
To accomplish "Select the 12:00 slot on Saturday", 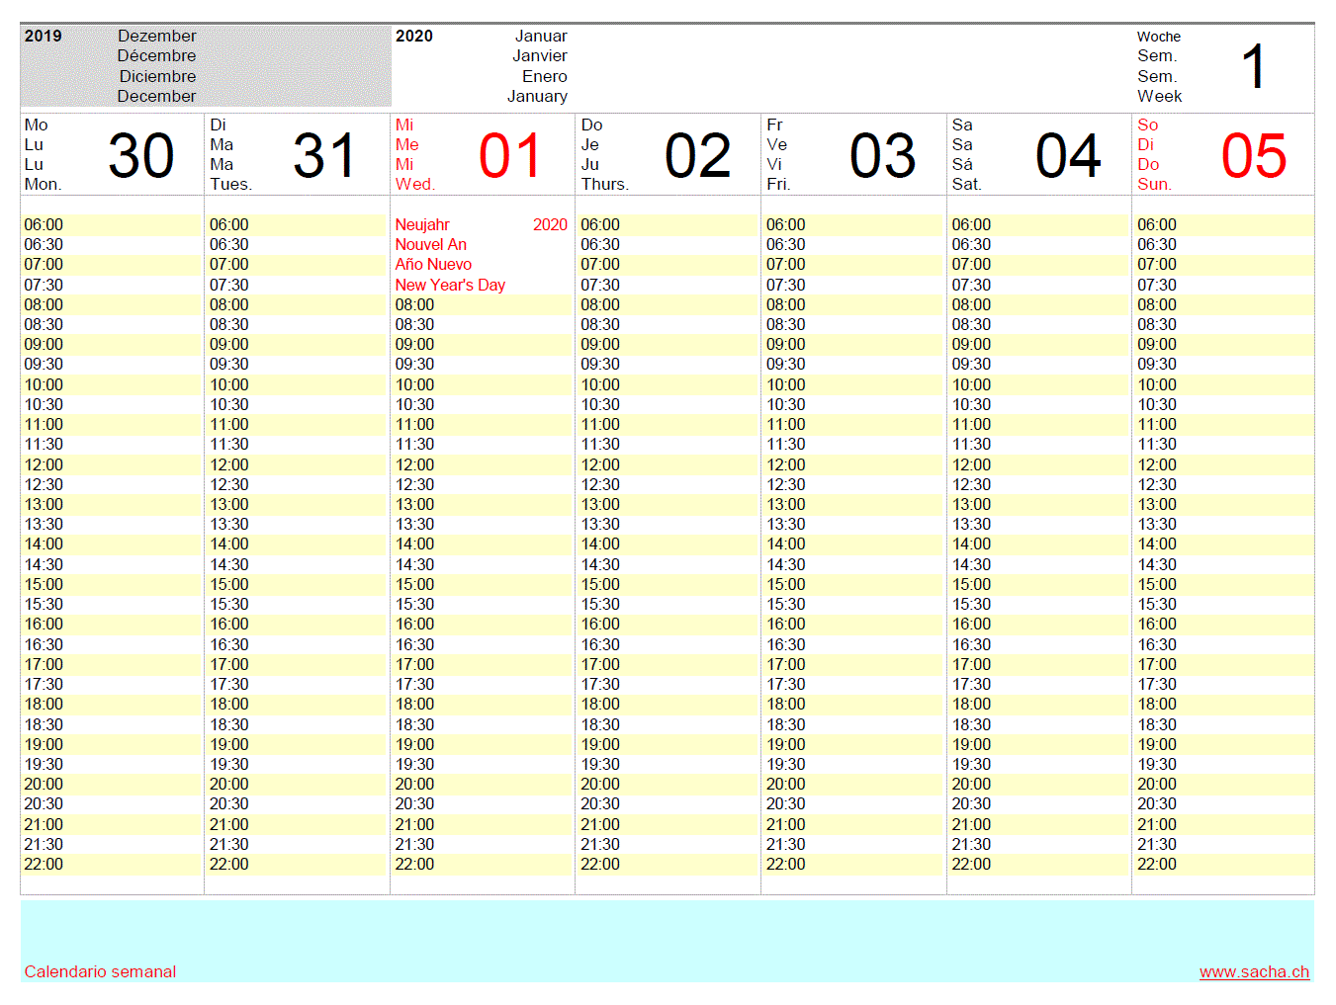I will pyautogui.click(x=1039, y=465).
